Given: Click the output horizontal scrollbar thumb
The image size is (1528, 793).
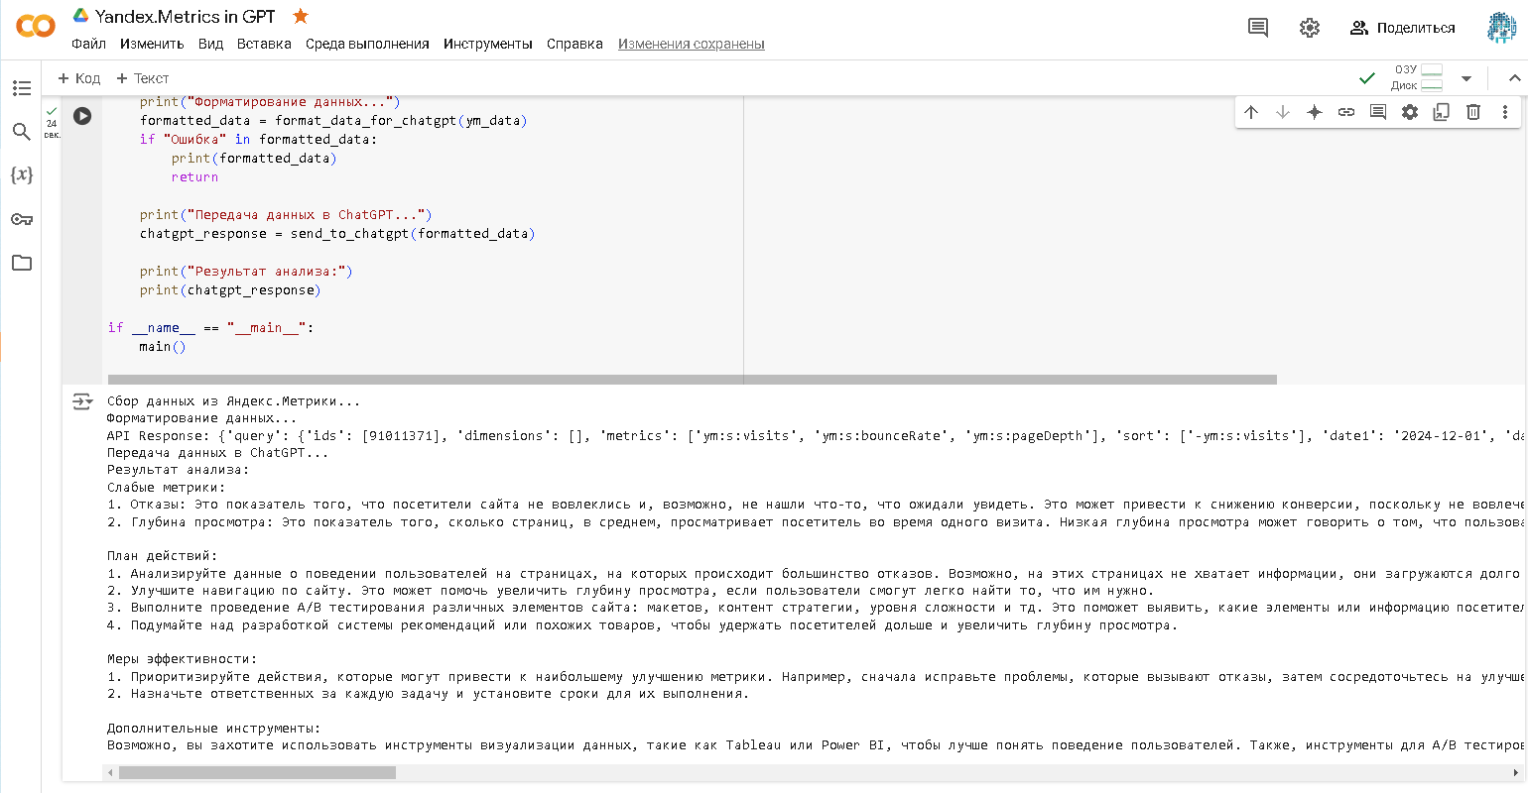Looking at the screenshot, I should pyautogui.click(x=257, y=772).
